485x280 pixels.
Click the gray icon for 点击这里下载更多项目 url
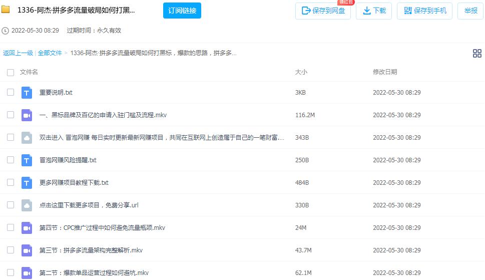click(x=27, y=205)
